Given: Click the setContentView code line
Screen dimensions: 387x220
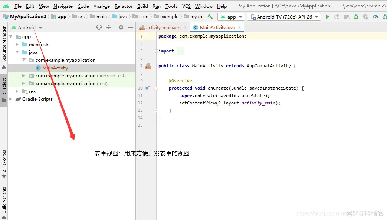Looking at the screenshot, I should (230, 103).
